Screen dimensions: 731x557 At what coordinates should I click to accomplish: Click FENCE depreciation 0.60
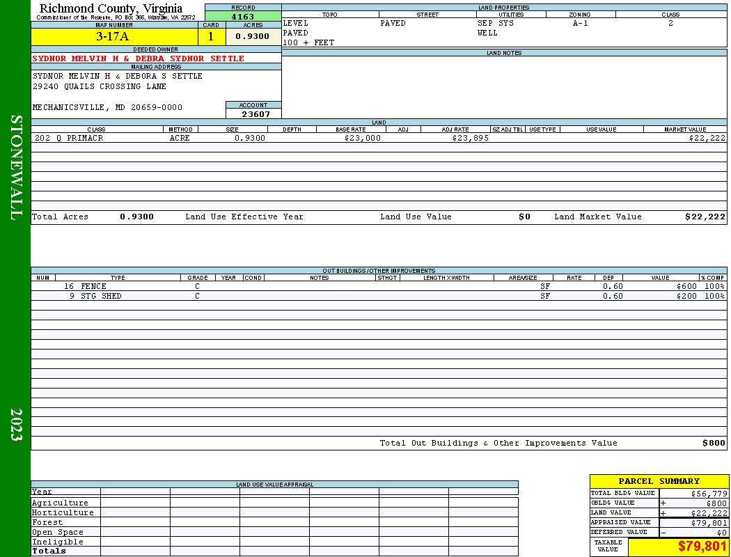click(x=613, y=286)
